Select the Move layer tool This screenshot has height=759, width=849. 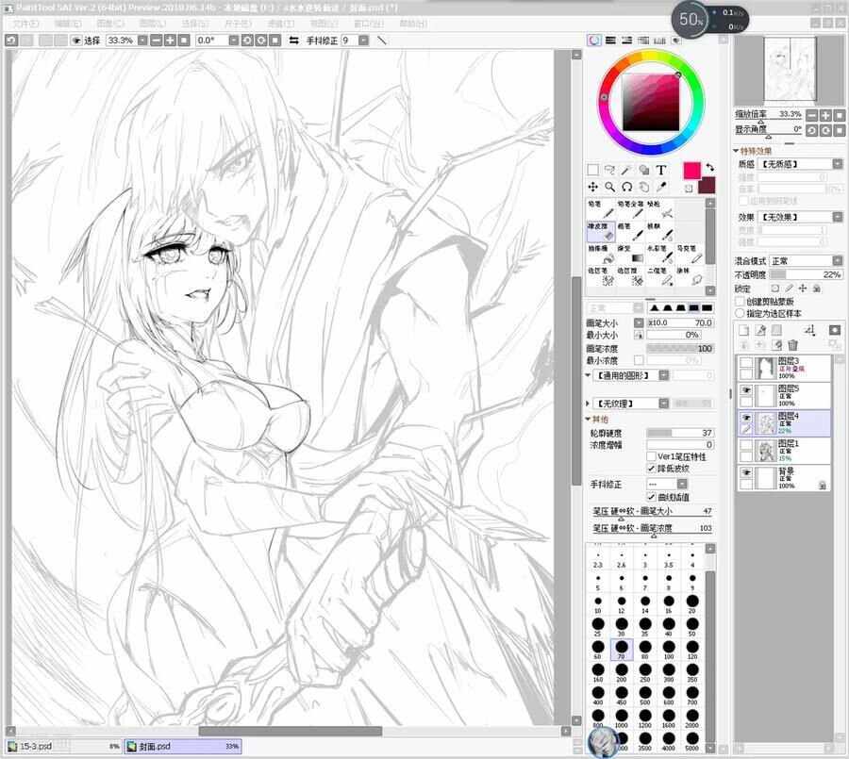click(x=593, y=188)
